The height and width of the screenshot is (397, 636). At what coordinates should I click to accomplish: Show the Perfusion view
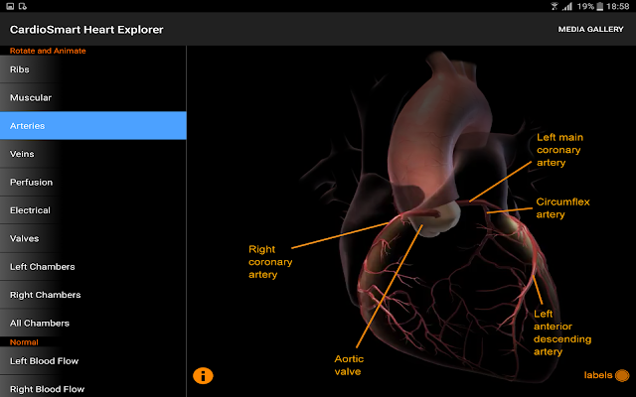pos(92,183)
